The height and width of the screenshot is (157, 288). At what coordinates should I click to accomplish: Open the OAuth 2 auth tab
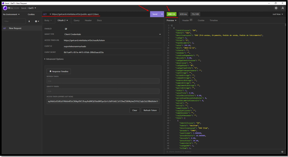coord(63,20)
